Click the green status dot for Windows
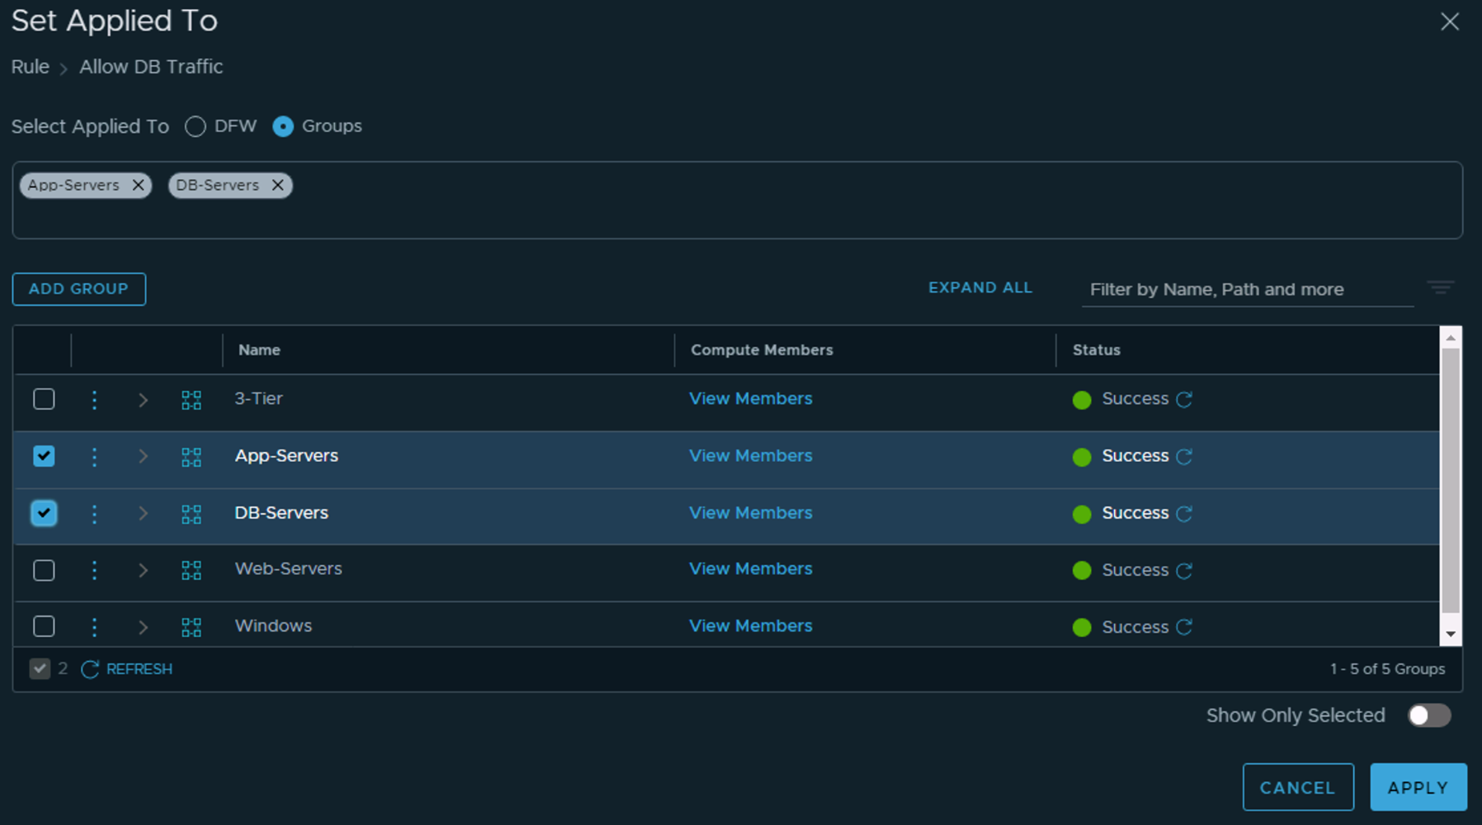Screen dimensions: 1482x825 click(x=1082, y=627)
